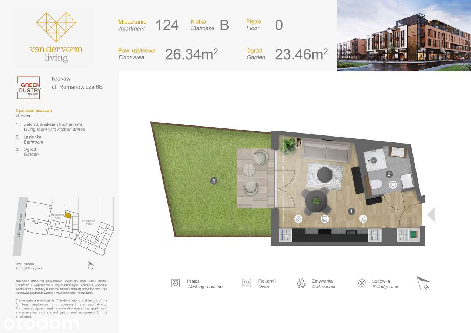Viewport: 471px width, 333px height.
Task: Click the potted plant in the corner
Action: [288, 146]
